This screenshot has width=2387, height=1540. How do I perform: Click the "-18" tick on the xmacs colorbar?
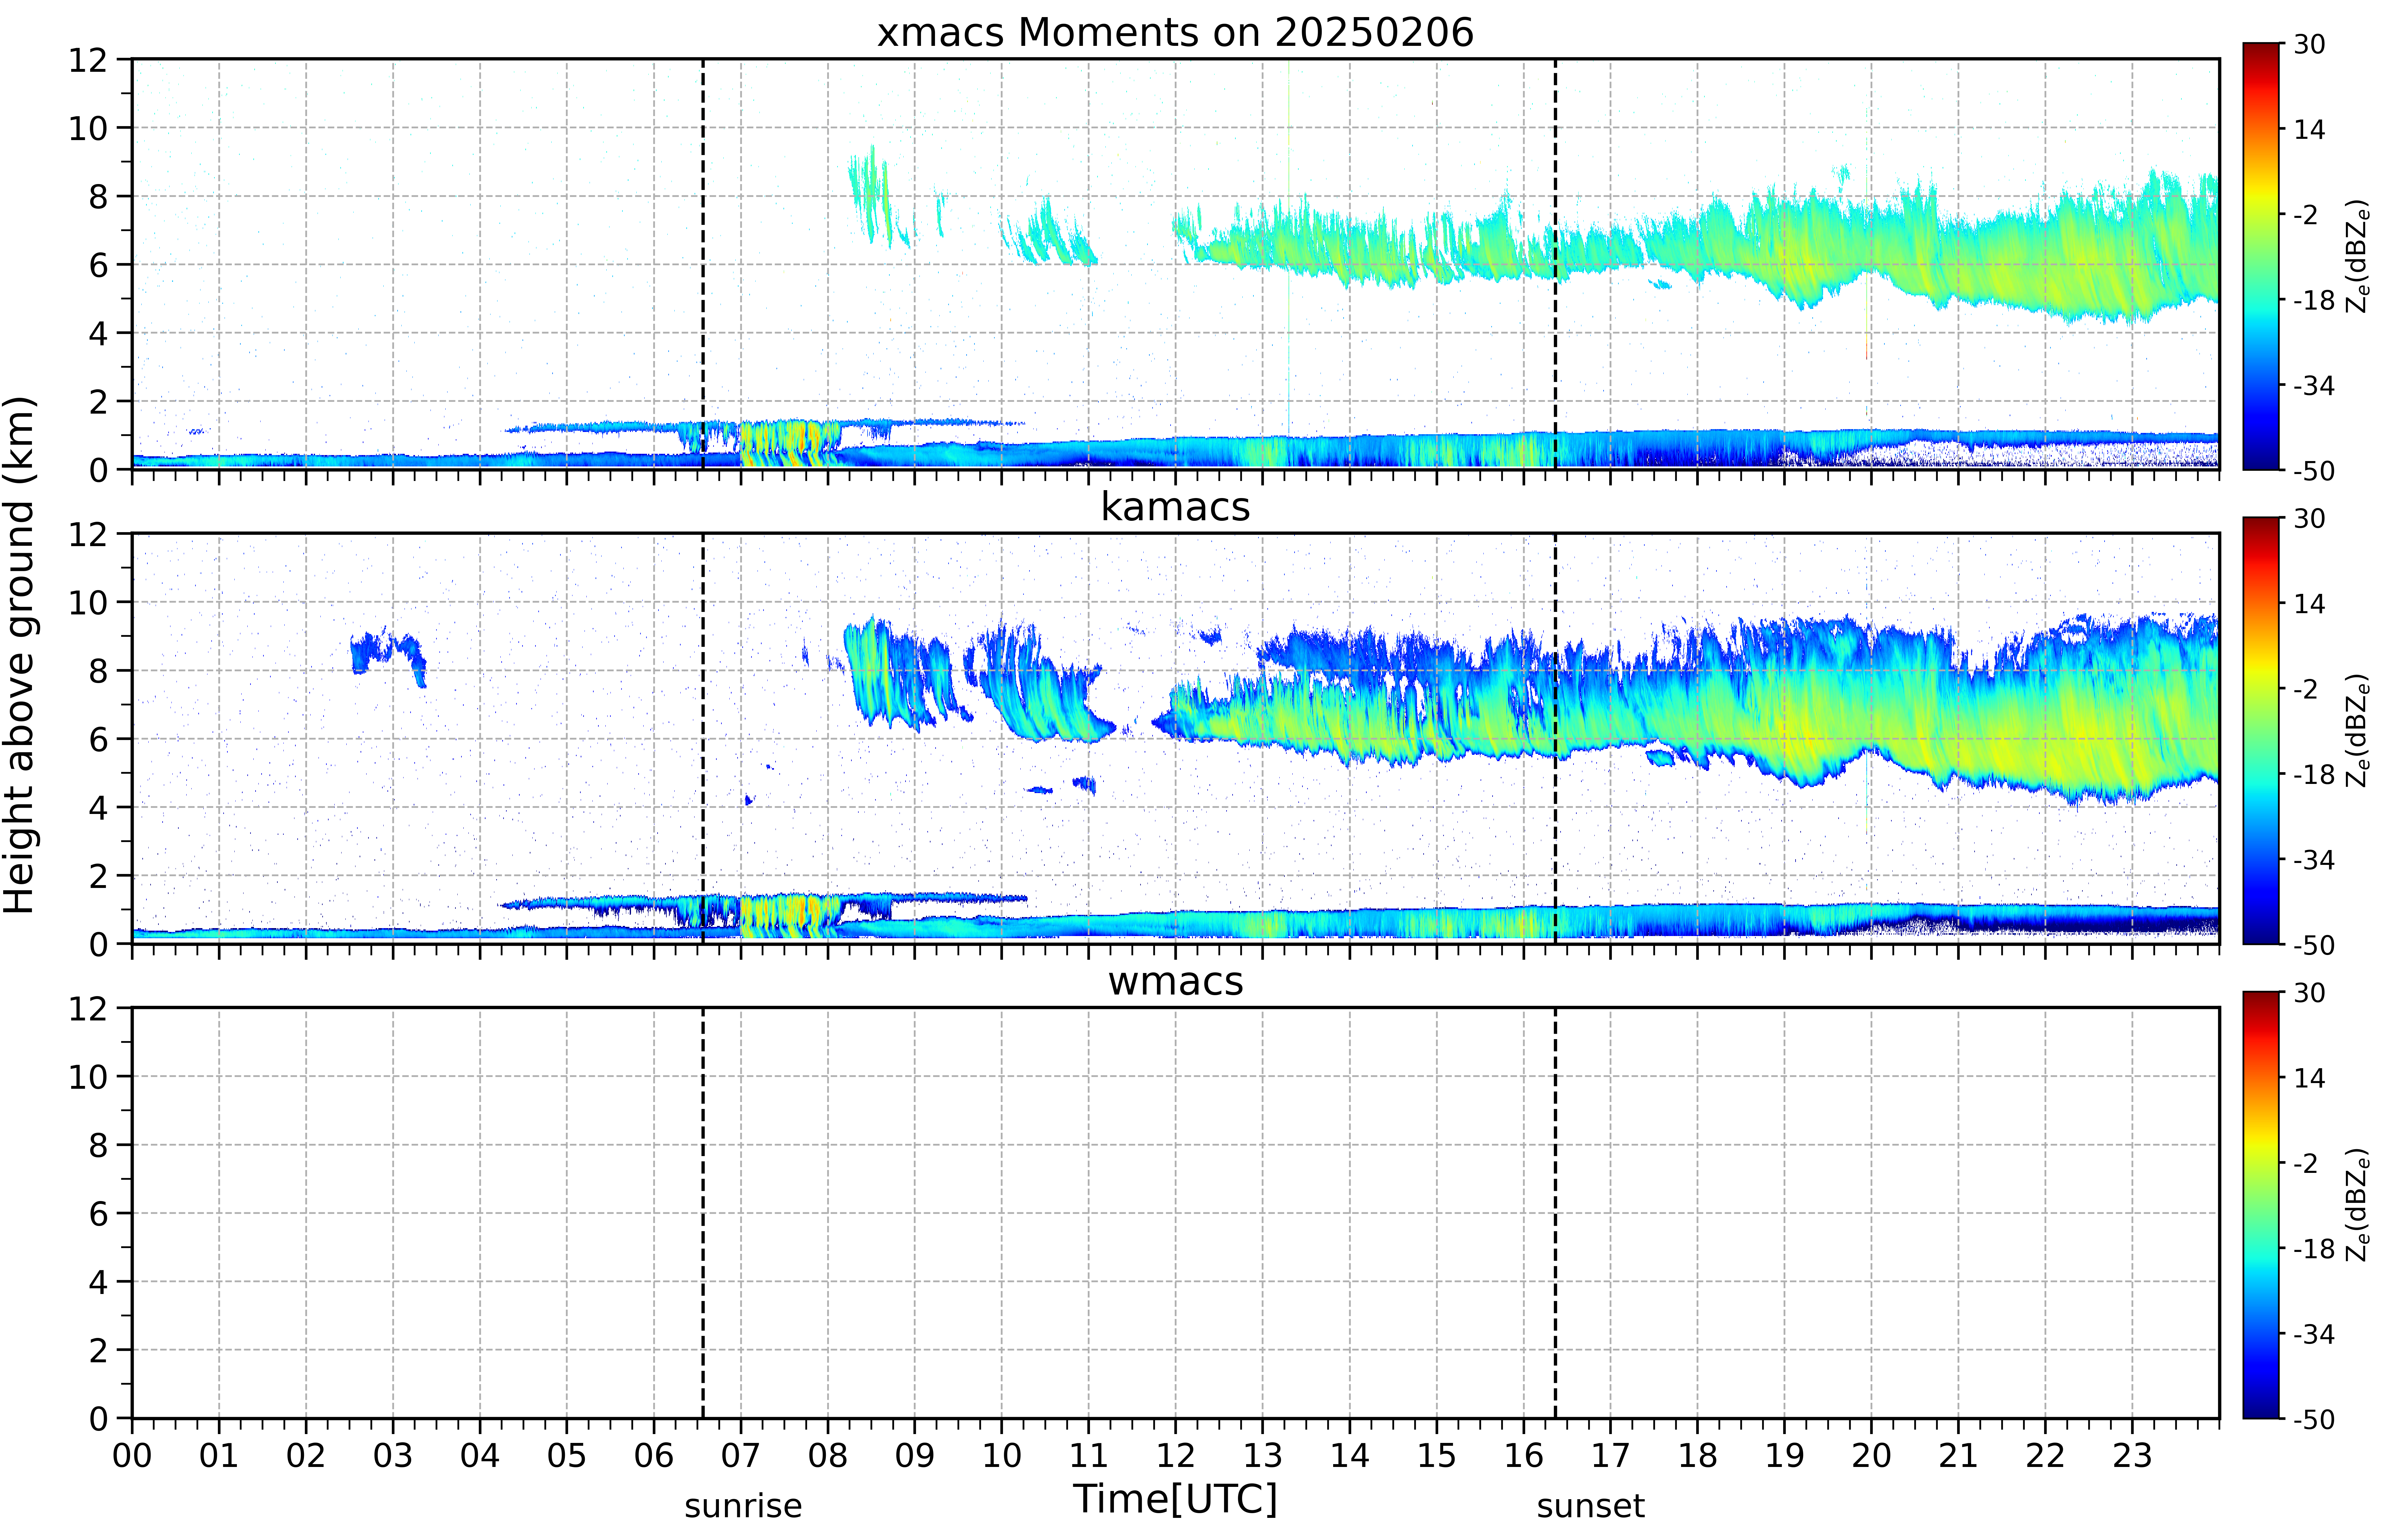2314,300
